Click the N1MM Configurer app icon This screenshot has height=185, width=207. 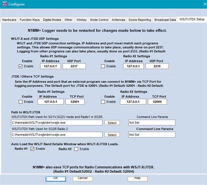[4, 4]
